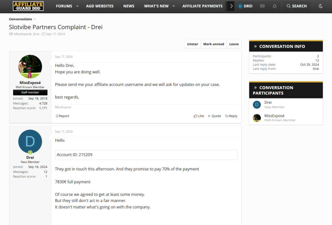
Task: Expand the What's New dropdown arrow
Action: pyautogui.click(x=173, y=6)
